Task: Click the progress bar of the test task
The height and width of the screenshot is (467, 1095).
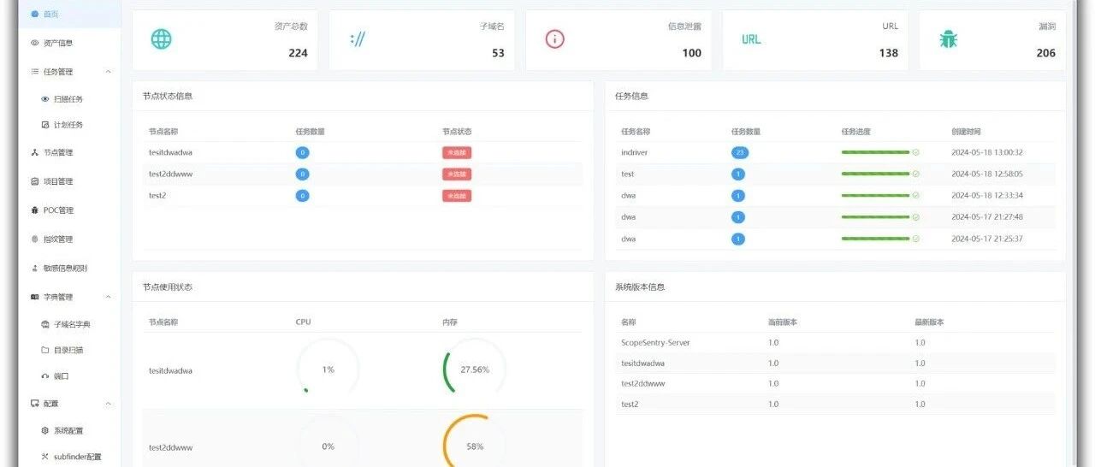Action: coord(875,174)
